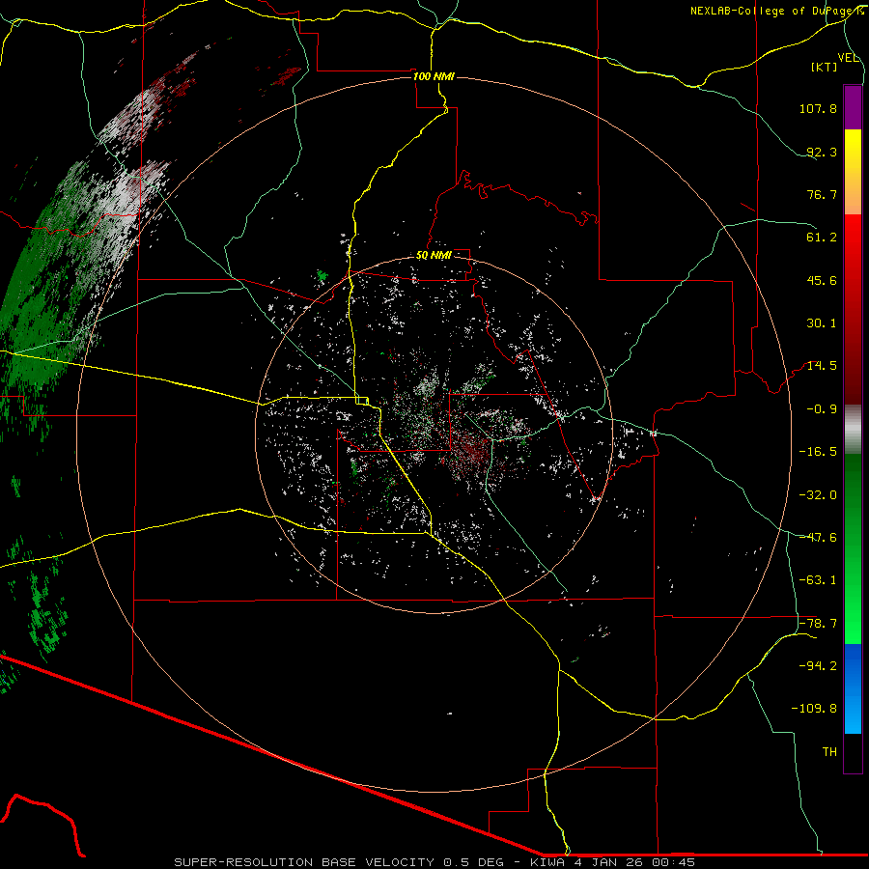869x869 pixels.
Task: Select the -16.5 legend value
Action: [818, 452]
